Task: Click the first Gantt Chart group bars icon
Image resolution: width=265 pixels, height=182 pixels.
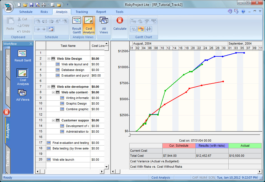Action: click(x=133, y=21)
